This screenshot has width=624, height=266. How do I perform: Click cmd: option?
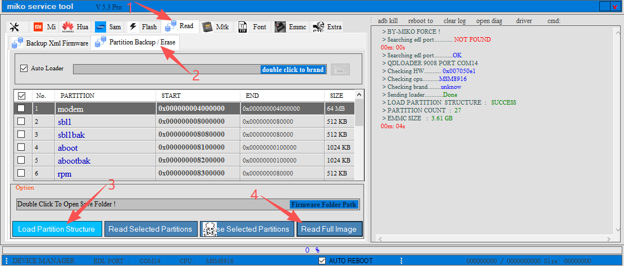[554, 21]
